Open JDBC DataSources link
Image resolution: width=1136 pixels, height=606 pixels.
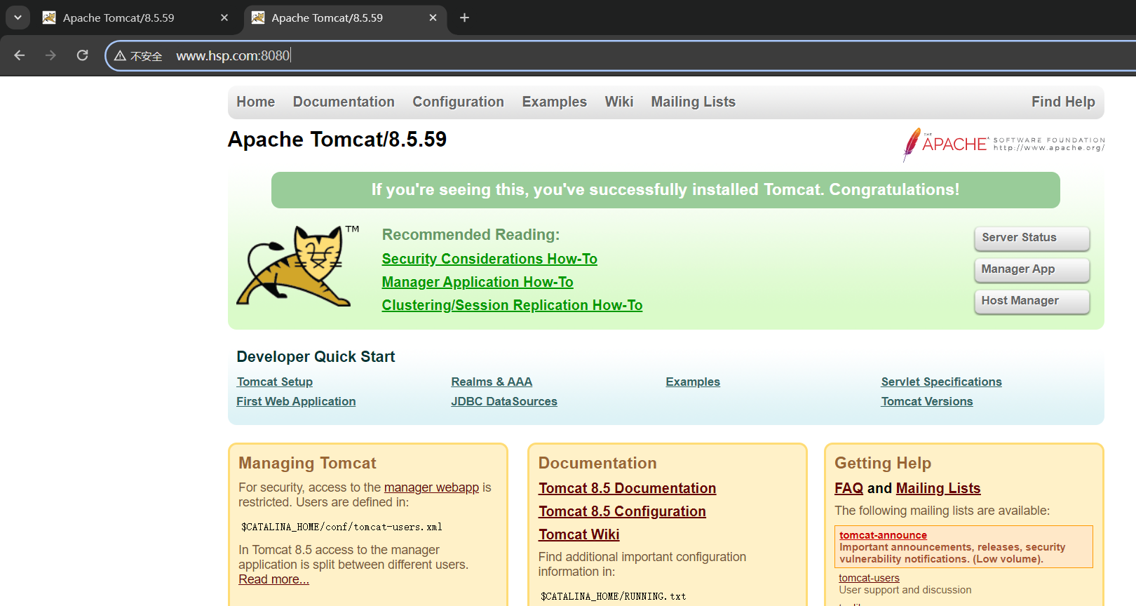504,401
